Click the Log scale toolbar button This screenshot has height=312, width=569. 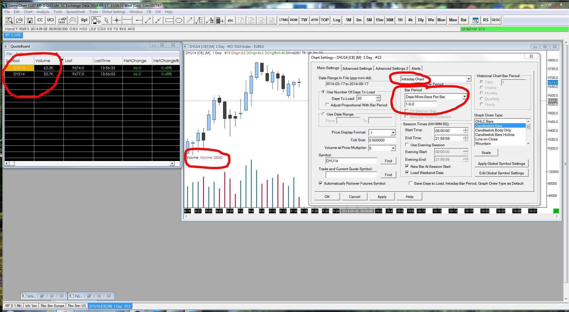(336, 20)
